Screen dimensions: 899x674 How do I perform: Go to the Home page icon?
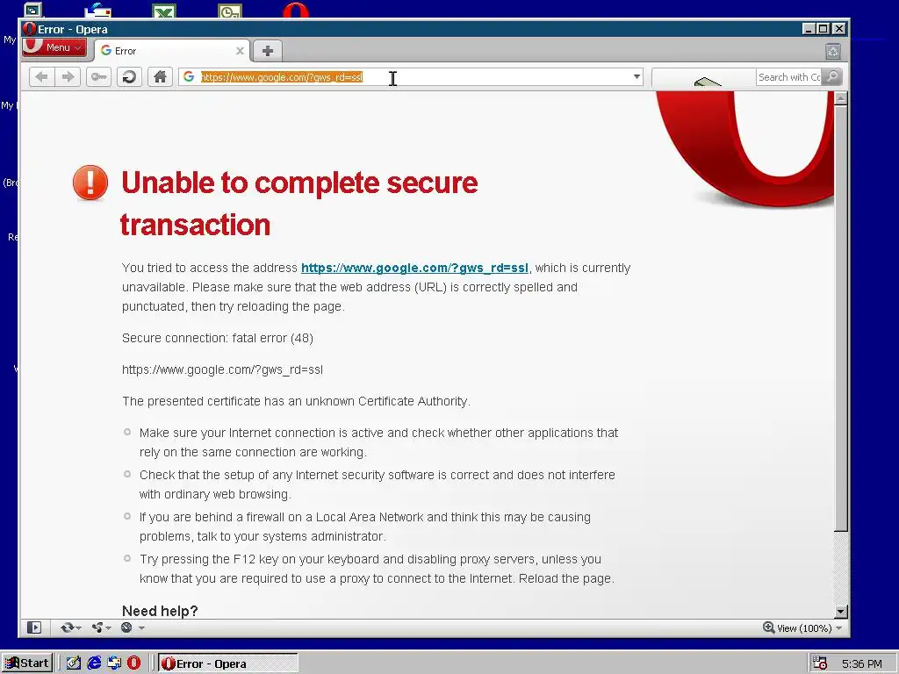pyautogui.click(x=160, y=77)
